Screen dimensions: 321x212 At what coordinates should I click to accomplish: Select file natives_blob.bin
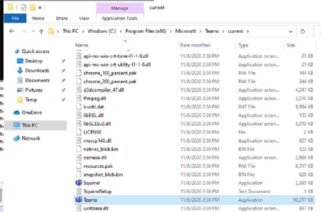click(x=101, y=149)
